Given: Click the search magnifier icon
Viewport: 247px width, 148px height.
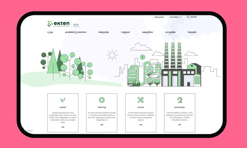Looking at the screenshot, I should click(188, 17).
